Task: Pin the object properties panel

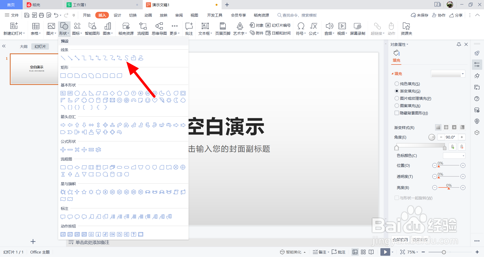Action: click(459, 44)
